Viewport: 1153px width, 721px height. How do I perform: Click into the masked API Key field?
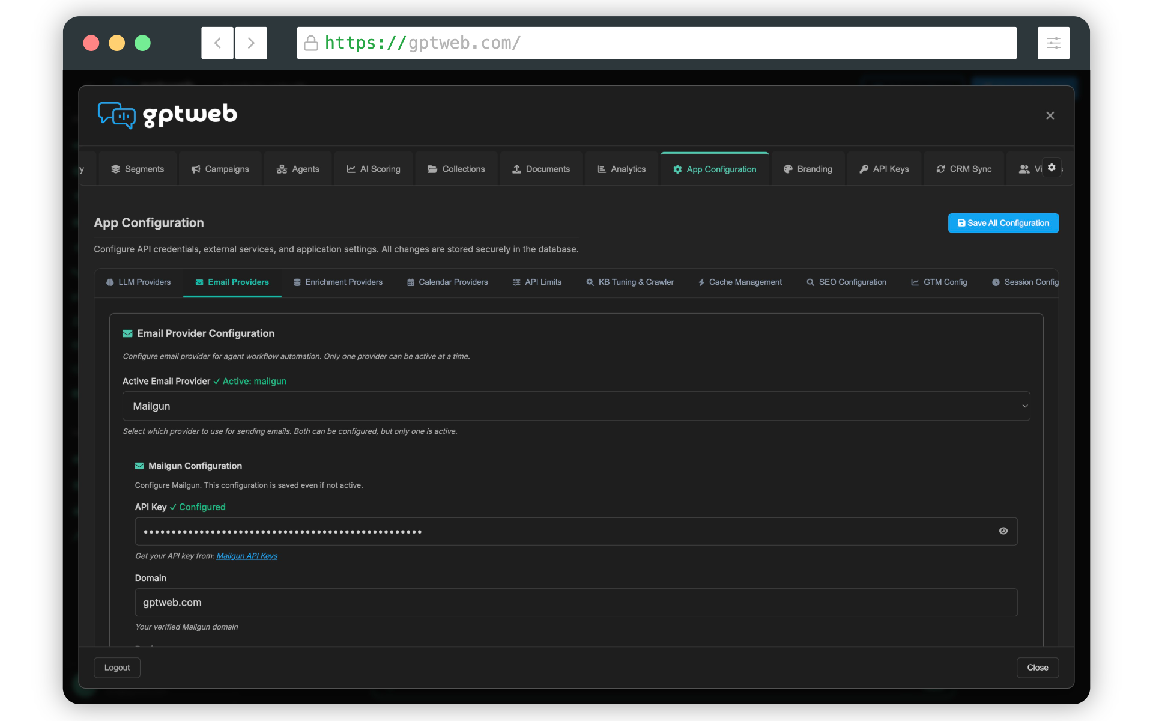[576, 531]
